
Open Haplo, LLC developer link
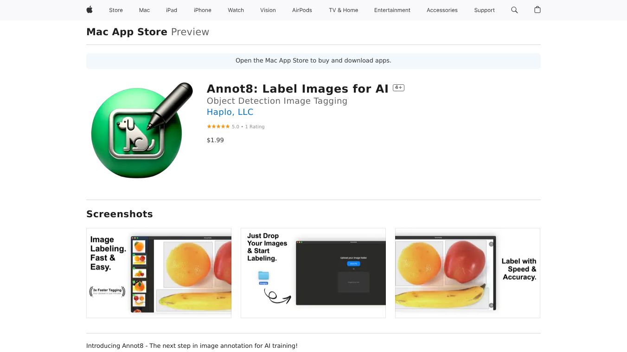tap(230, 112)
